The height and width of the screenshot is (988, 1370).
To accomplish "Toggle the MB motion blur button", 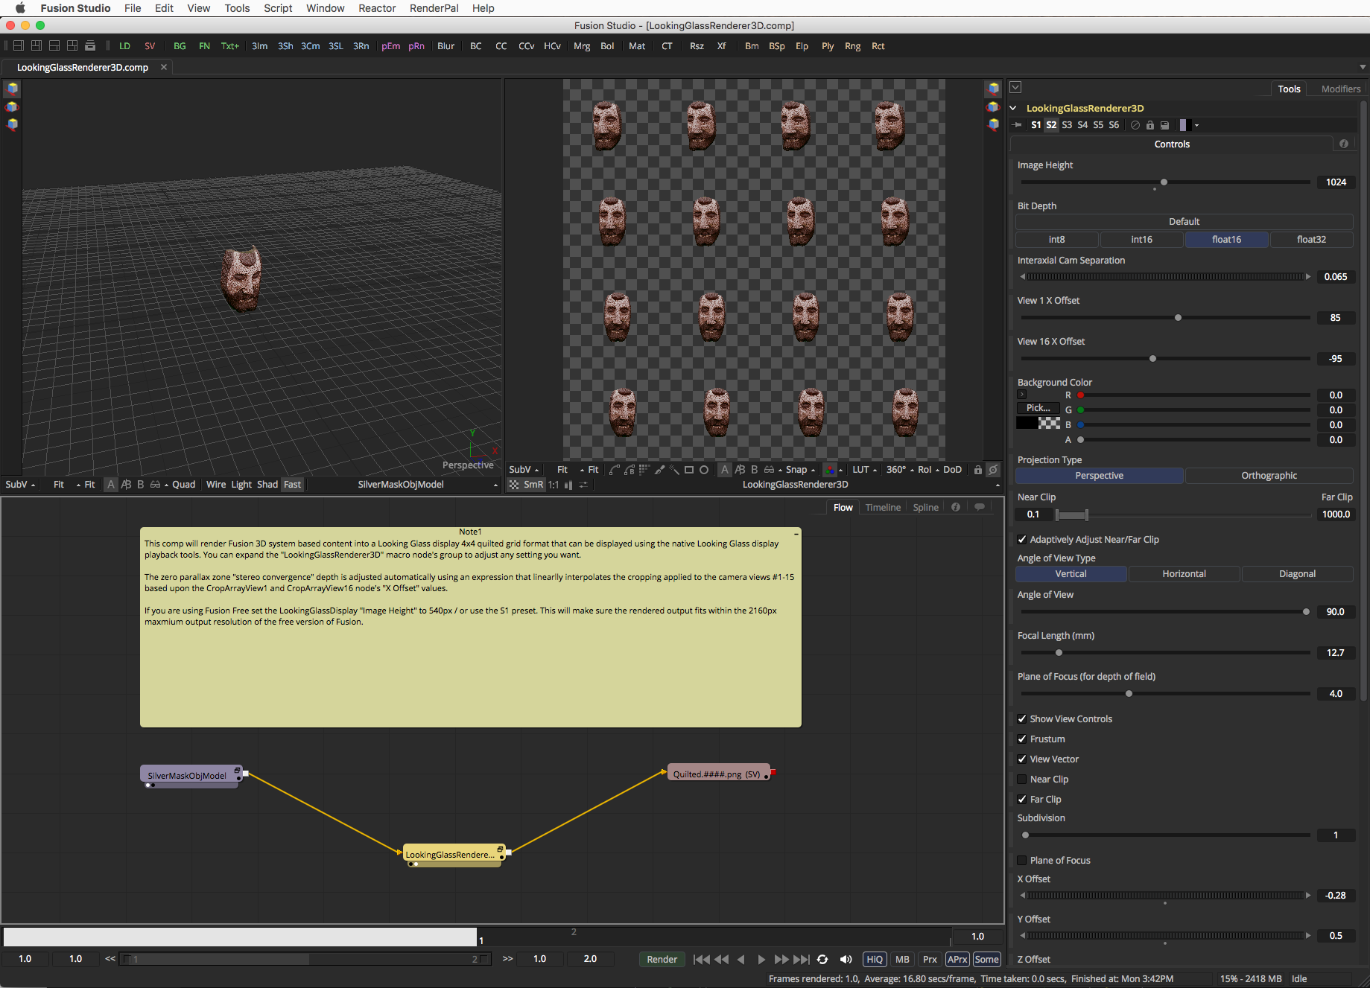I will tap(902, 959).
